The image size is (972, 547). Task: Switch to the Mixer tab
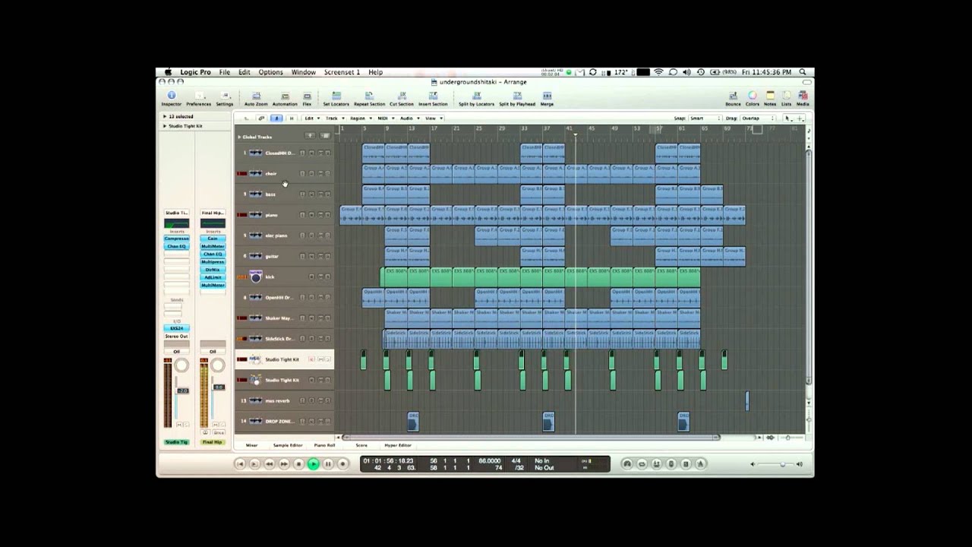(x=251, y=445)
